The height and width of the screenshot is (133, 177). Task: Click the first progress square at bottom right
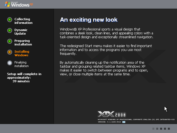coord(153,129)
